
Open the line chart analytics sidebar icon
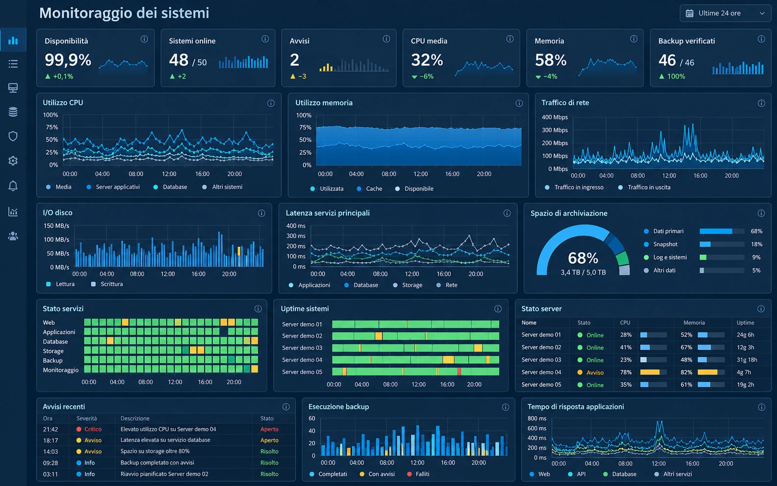(13, 212)
